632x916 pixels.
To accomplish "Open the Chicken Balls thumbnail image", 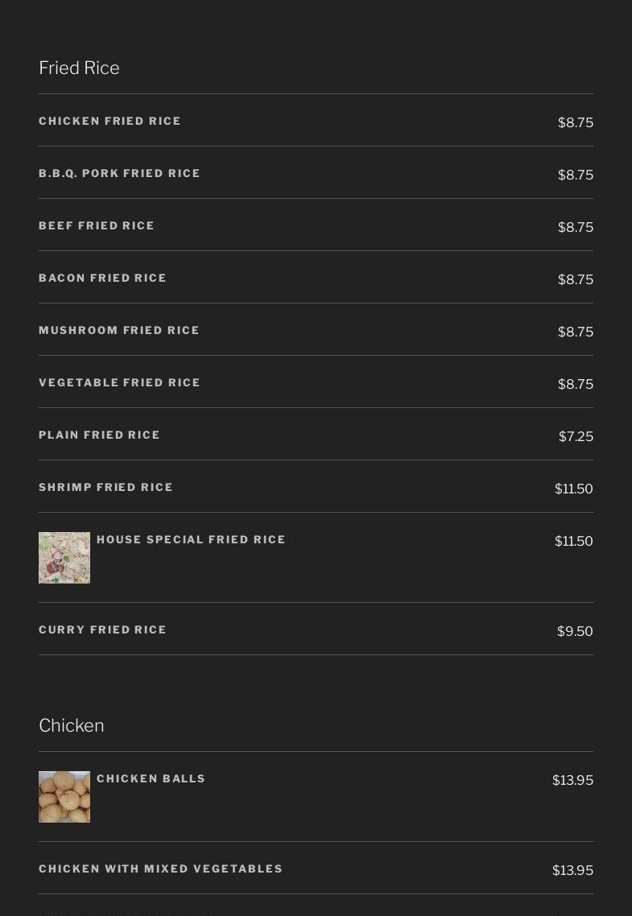I will pos(64,797).
